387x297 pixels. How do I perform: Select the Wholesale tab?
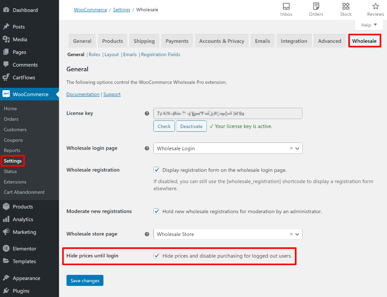coord(364,41)
